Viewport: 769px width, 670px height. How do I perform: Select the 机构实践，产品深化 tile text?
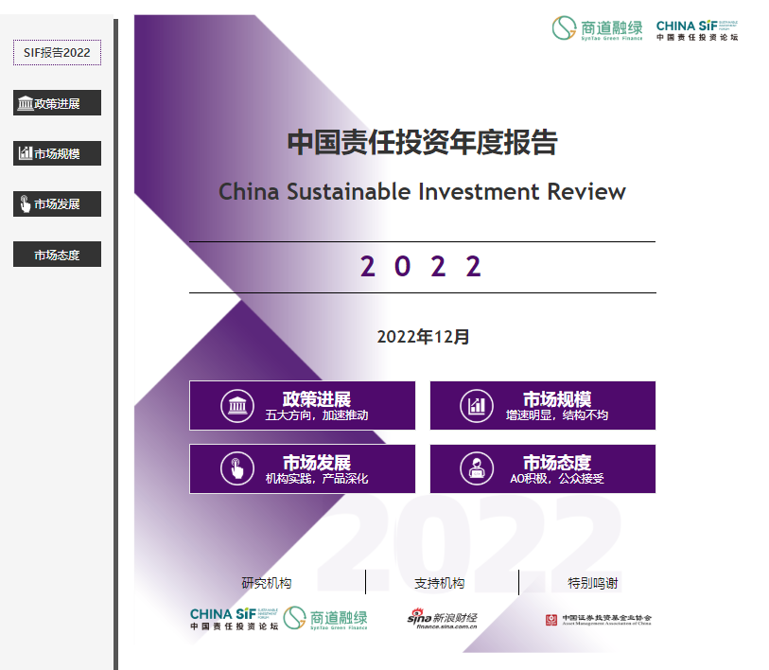316,479
